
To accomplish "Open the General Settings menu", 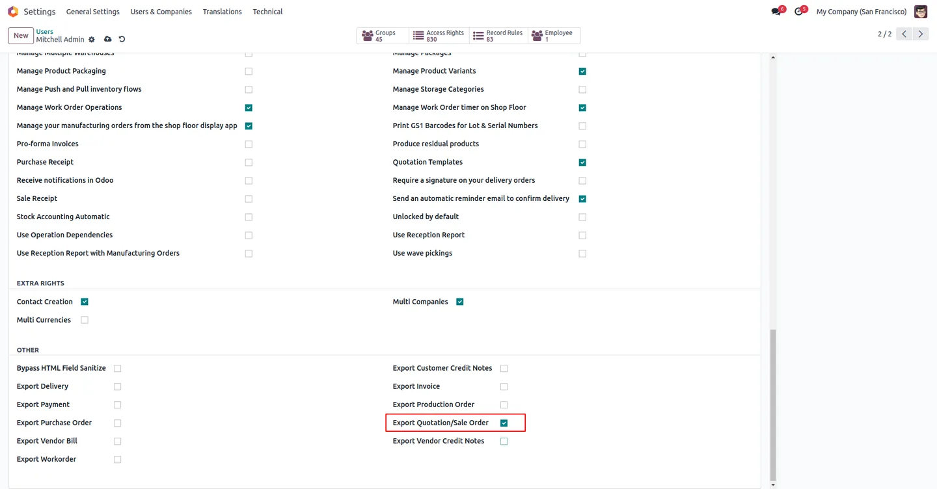I will click(93, 12).
